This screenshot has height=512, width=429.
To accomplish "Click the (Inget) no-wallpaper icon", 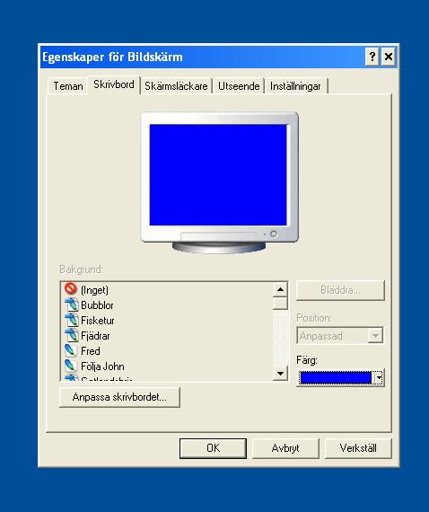I will click(71, 289).
